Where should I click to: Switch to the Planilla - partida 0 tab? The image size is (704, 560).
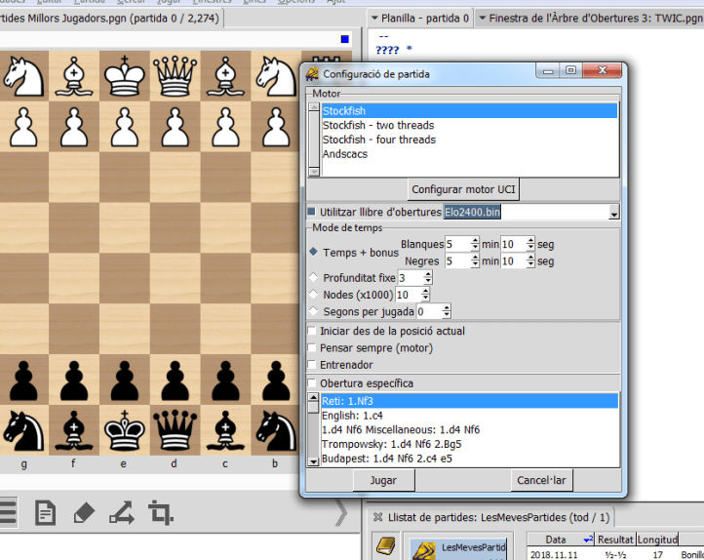pyautogui.click(x=420, y=19)
